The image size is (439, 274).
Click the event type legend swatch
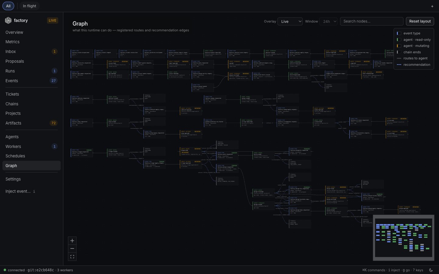(x=399, y=33)
